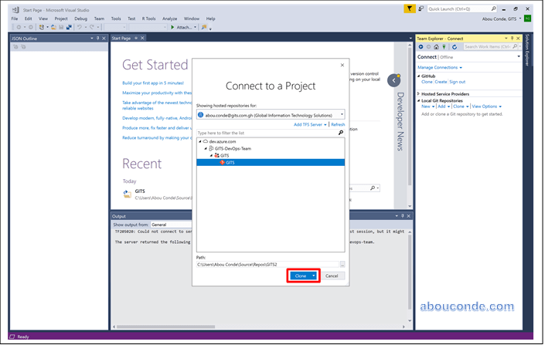Collapse the dev.azure.com tree node
The image size is (545, 345).
point(200,141)
